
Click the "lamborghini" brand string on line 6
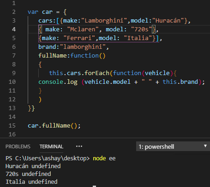(83, 47)
